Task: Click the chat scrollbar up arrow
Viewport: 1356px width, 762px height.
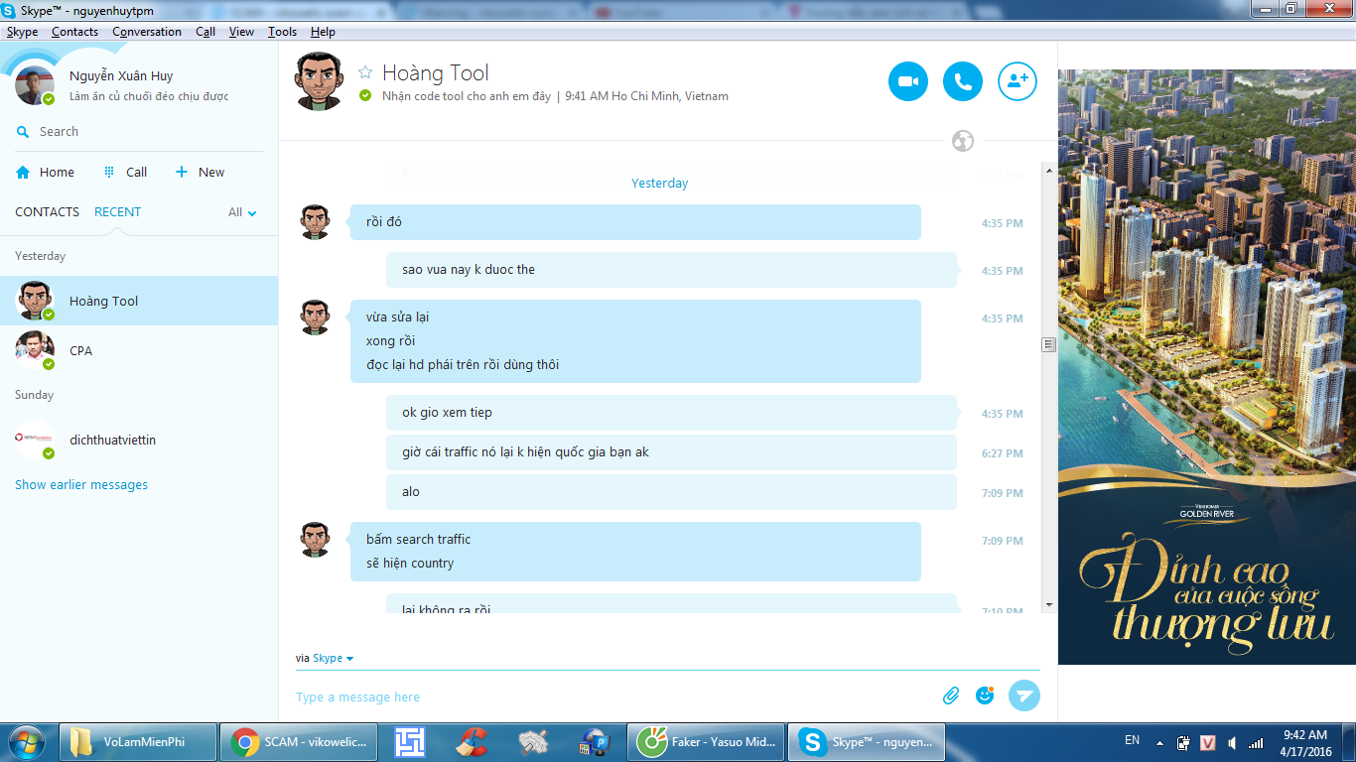Action: coord(1047,171)
